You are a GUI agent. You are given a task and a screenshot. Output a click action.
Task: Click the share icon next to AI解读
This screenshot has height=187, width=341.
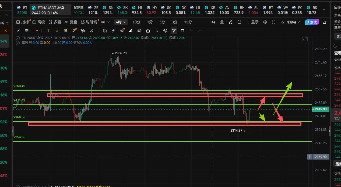[325, 22]
